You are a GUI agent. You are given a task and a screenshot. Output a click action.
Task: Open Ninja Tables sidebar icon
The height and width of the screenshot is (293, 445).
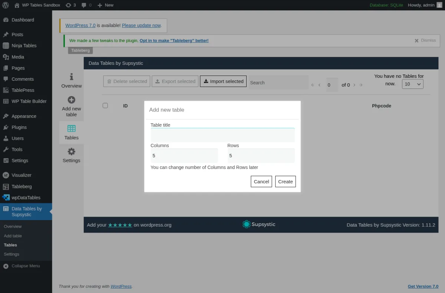coord(6,46)
